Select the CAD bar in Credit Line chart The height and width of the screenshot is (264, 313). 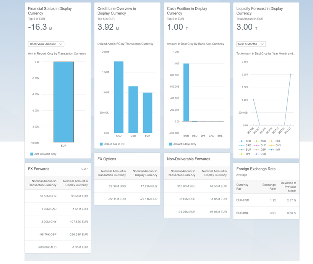(118, 97)
